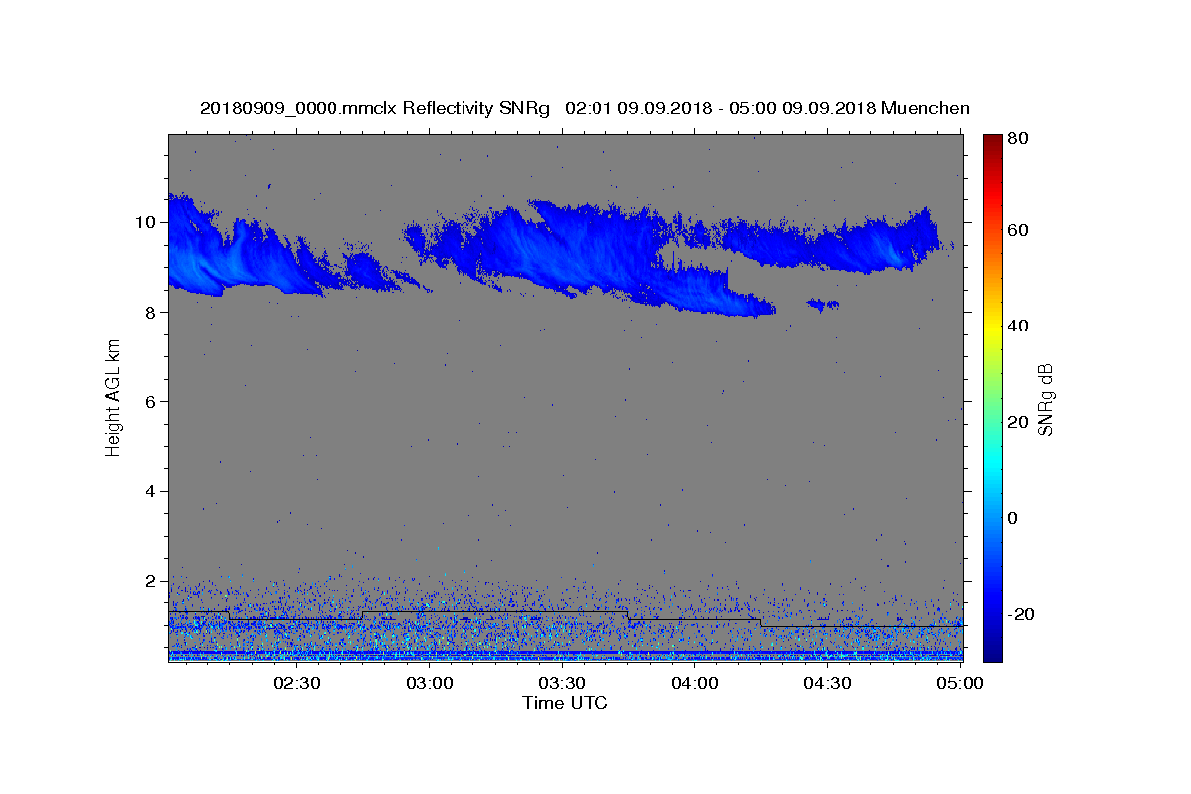Select the 03:00 time tick label
This screenshot has width=1191, height=794.
click(x=429, y=683)
